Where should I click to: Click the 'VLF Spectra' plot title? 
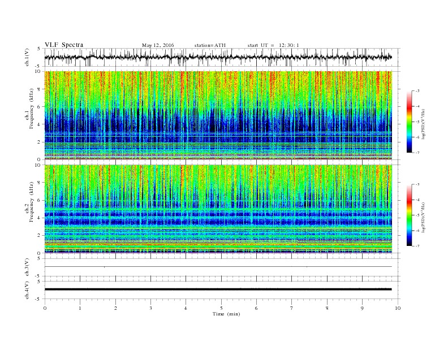pos(64,45)
